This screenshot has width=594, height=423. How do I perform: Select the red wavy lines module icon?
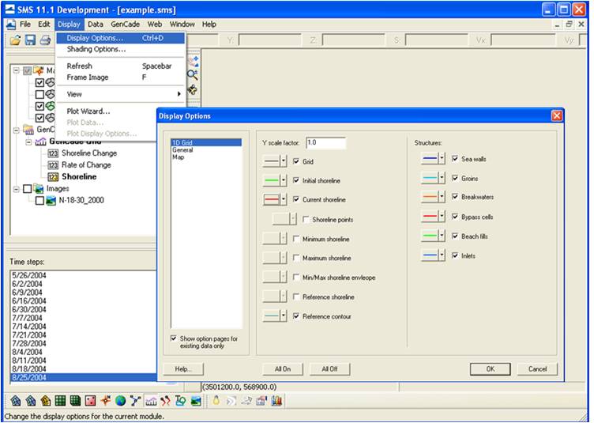(x=165, y=401)
